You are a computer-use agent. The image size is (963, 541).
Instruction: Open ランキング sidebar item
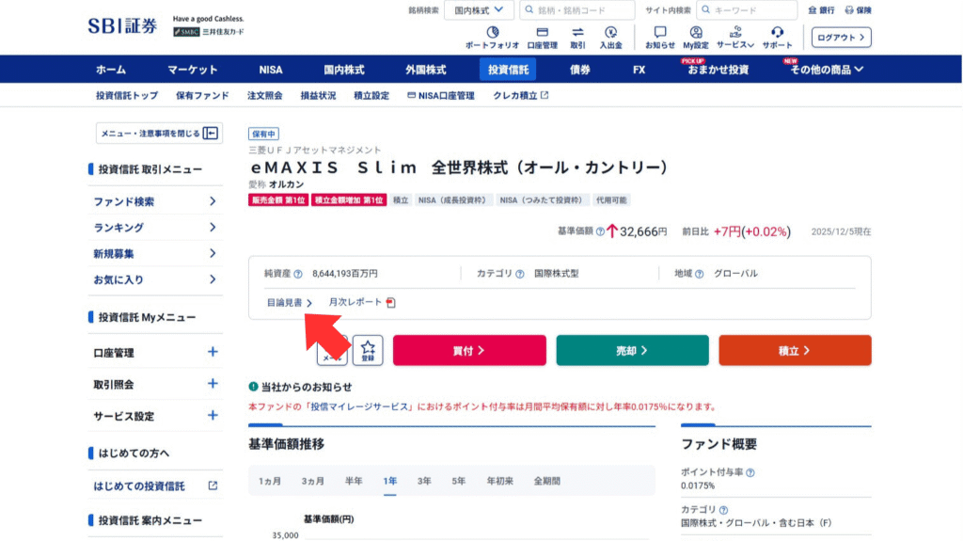(x=155, y=228)
